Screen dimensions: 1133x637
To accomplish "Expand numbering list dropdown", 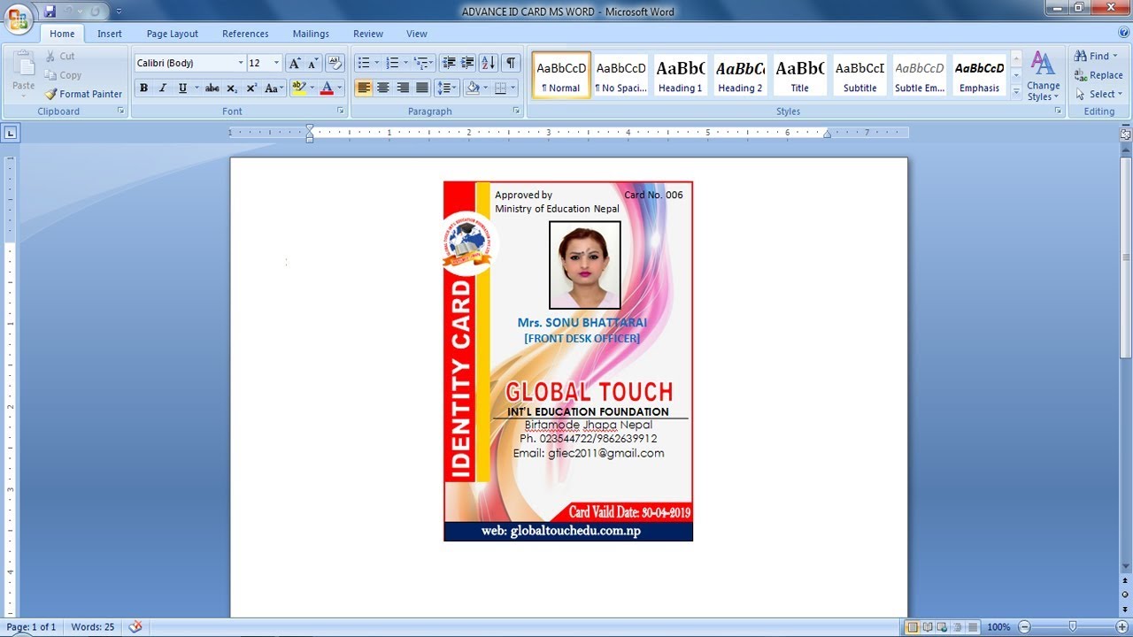I will [406, 63].
